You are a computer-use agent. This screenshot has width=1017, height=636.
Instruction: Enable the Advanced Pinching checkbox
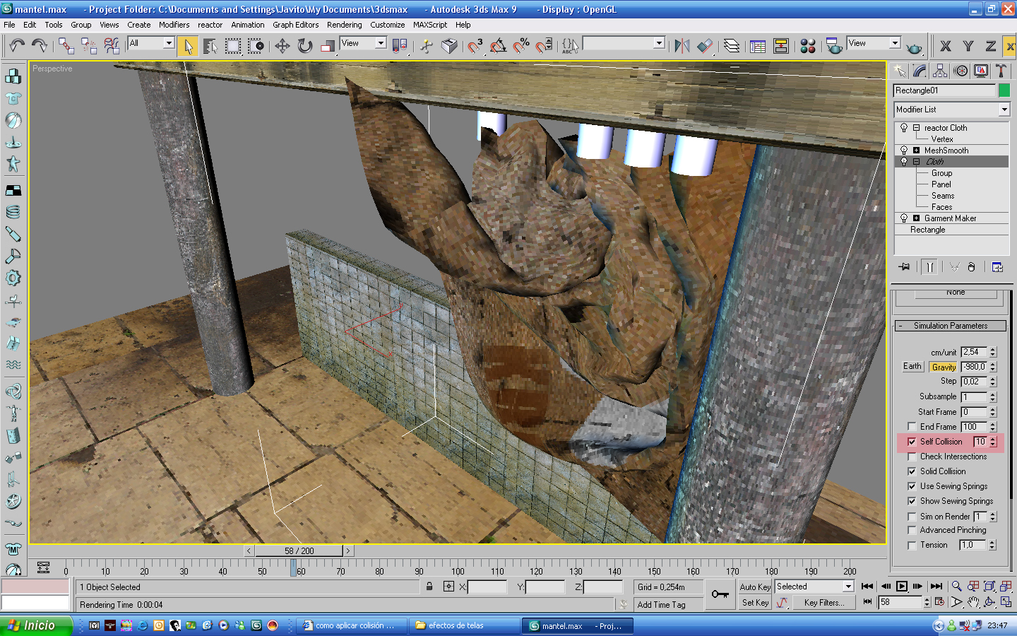point(912,530)
